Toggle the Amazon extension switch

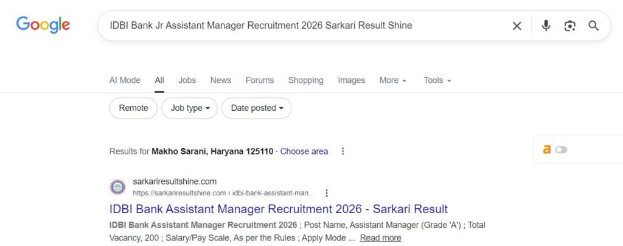pyautogui.click(x=560, y=150)
